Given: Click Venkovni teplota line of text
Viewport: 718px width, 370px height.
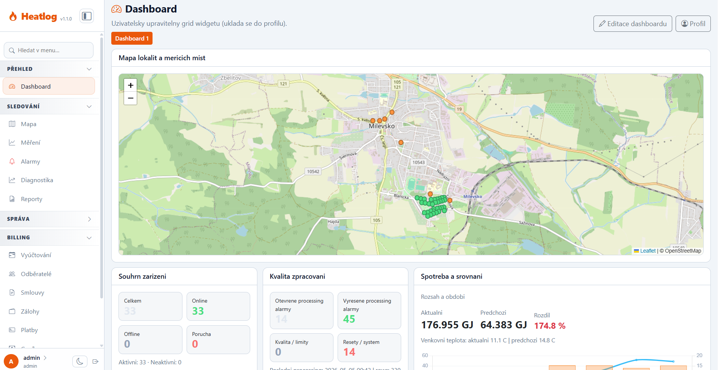Looking at the screenshot, I should coord(488,340).
